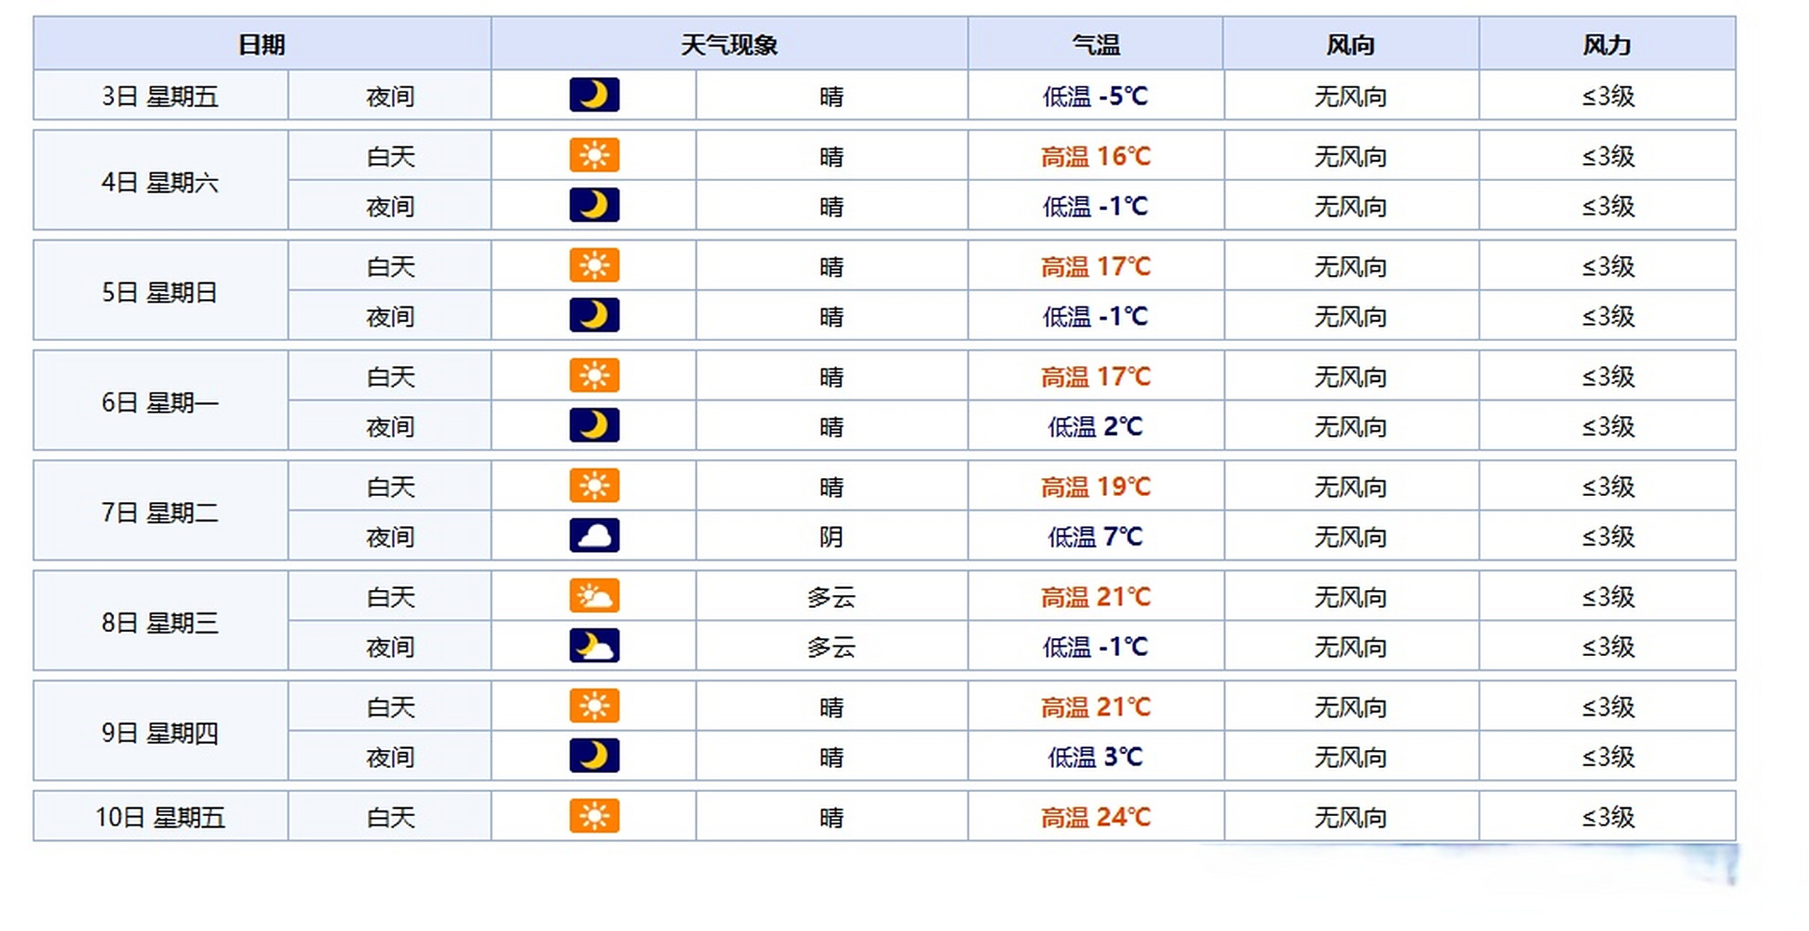Click the cloudy moon icon for 8日 night
Screen dimensions: 1809x931
(x=594, y=645)
